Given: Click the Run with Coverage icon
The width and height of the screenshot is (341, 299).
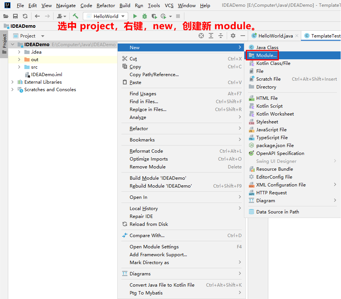Looking at the screenshot, I should coord(154,17).
